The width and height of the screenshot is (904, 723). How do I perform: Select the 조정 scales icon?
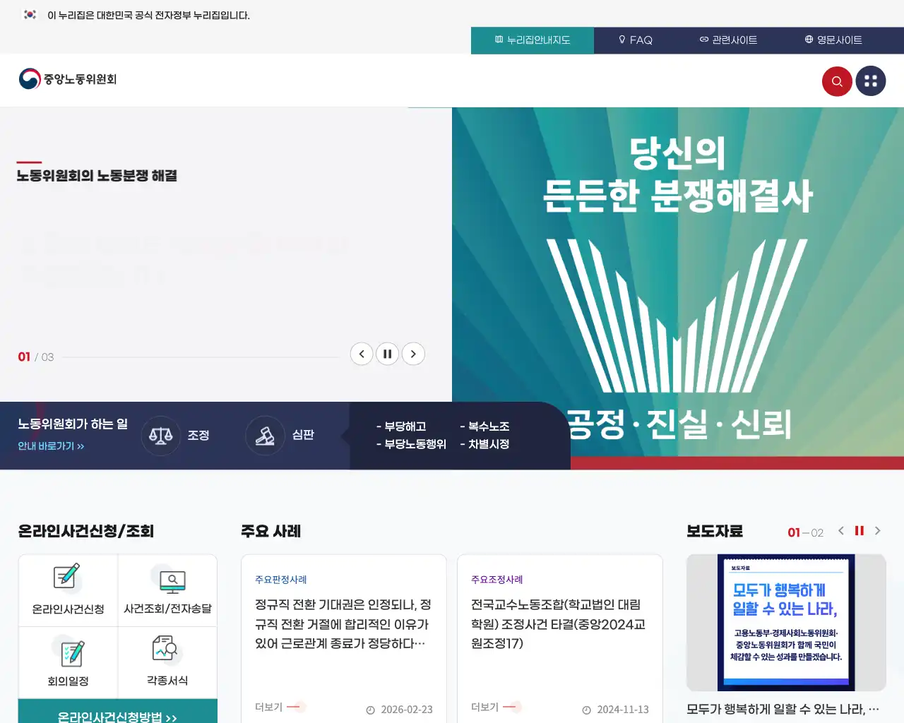pos(160,436)
